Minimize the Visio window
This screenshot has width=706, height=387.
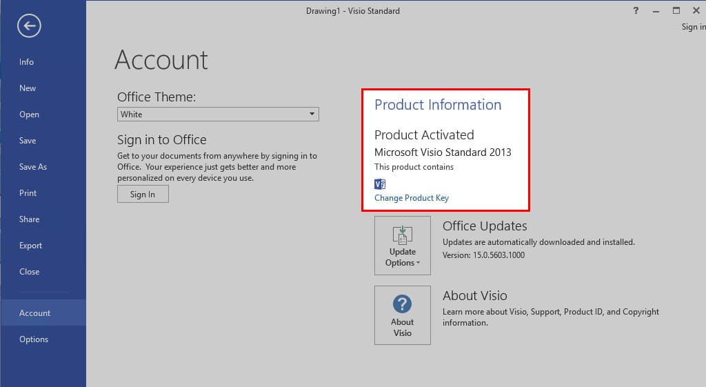(656, 11)
